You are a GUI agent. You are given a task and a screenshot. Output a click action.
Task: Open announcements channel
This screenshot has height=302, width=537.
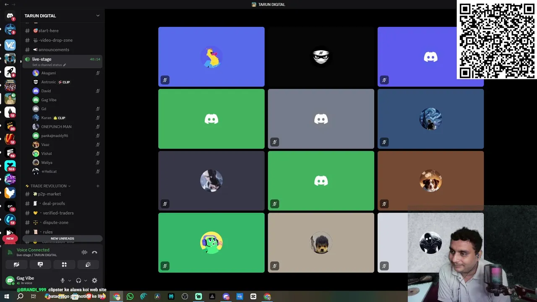(x=62, y=49)
